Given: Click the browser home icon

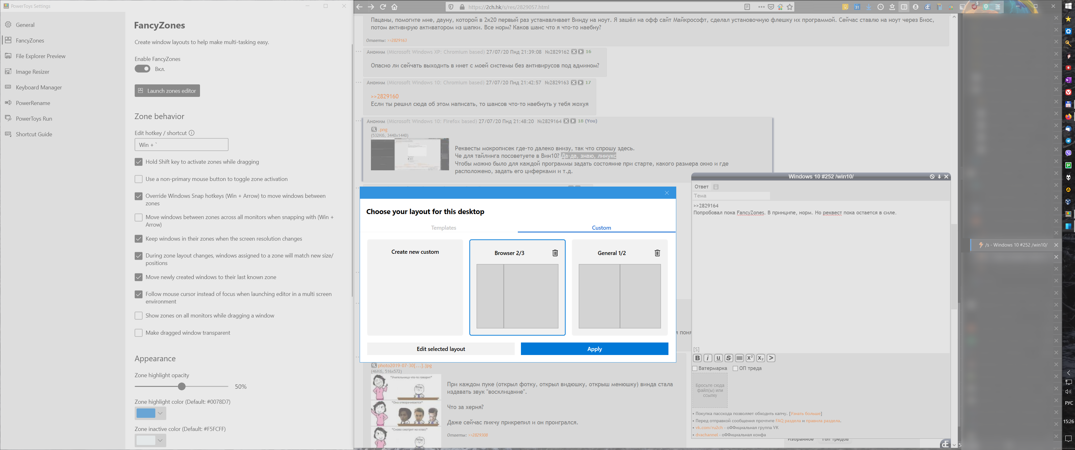Looking at the screenshot, I should click(394, 7).
